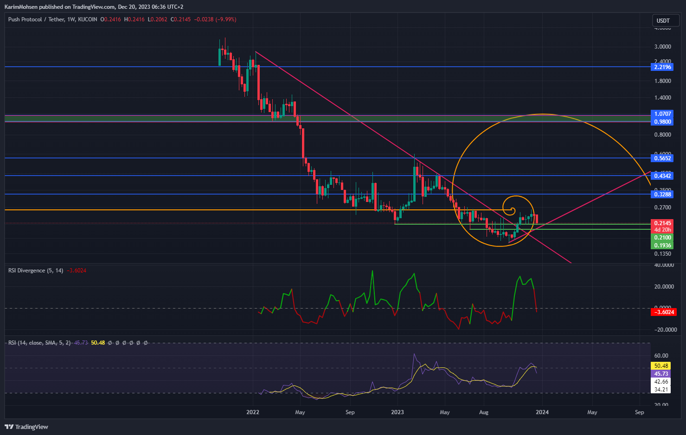Viewport: 686px width, 435px height.
Task: Click the 0.5652 blue price label
Action: (x=662, y=158)
